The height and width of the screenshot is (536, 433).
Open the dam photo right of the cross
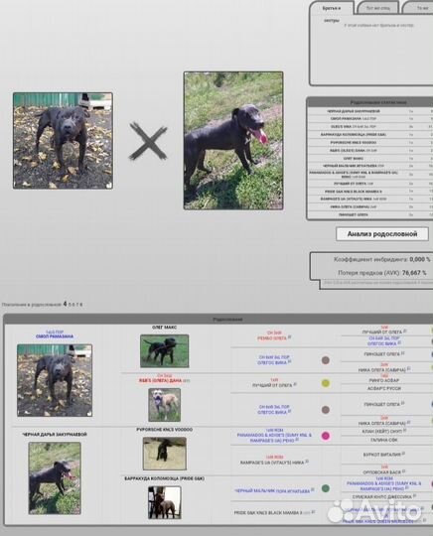tap(233, 141)
